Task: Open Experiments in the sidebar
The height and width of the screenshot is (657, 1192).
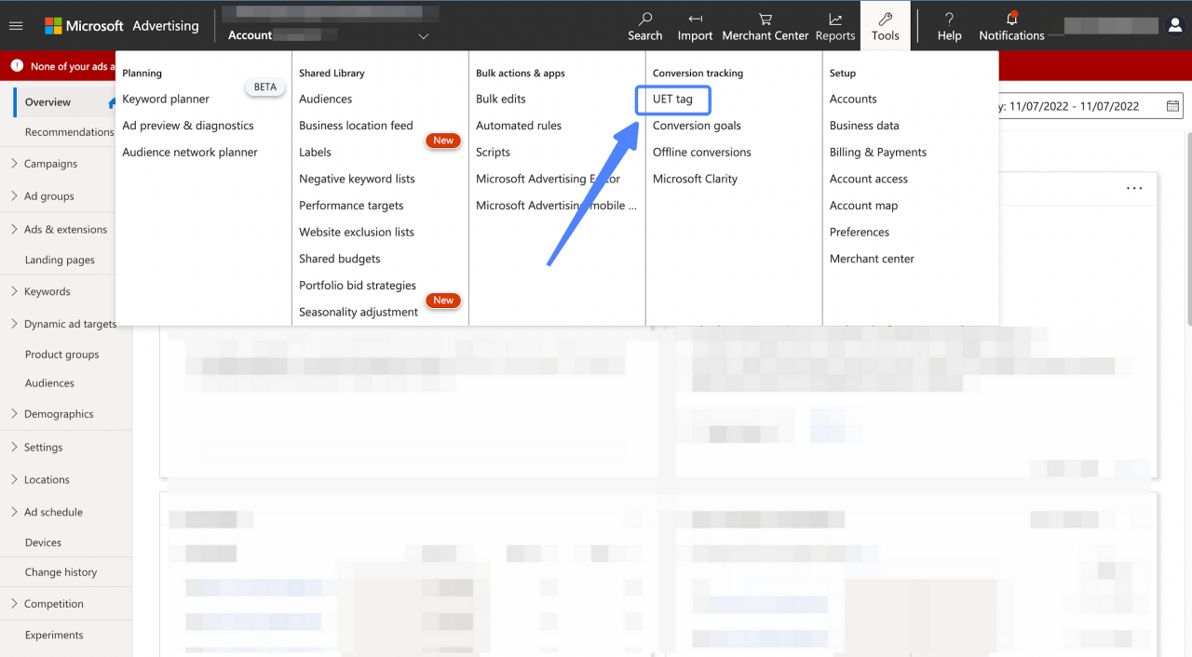Action: (54, 636)
